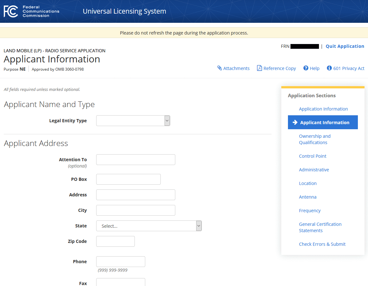Viewport: 368px width, 286px height.
Task: Expand the State selection dropdown
Action: coord(149,226)
